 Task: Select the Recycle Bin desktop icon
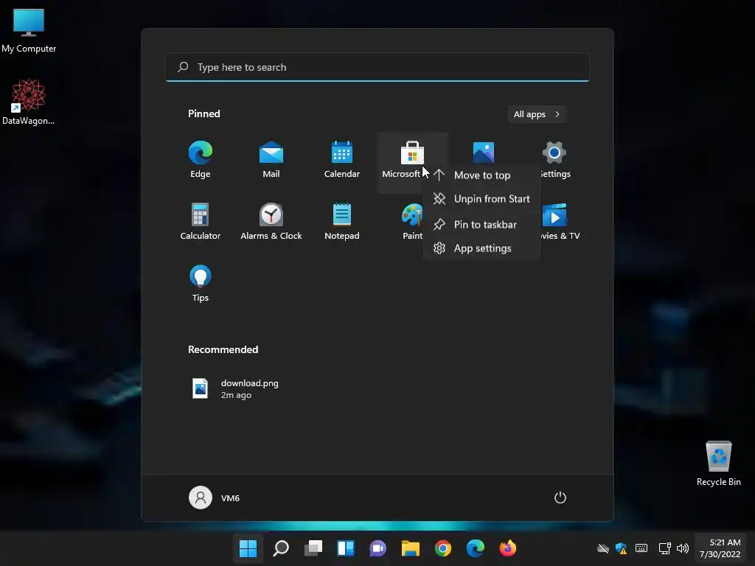[x=718, y=464]
